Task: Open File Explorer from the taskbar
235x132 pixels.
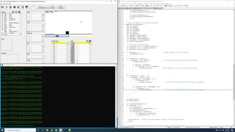Action: click(47, 130)
